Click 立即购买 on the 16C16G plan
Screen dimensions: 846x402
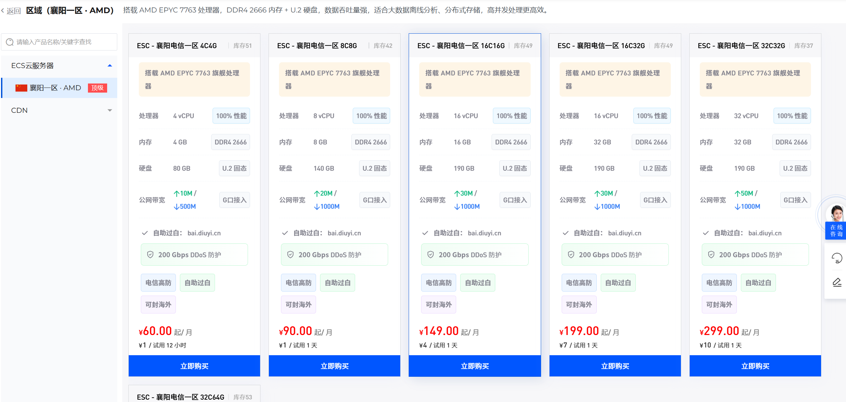[474, 366]
